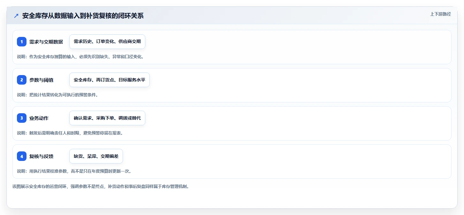Screen dimensions: 464x215
Task: Click the 需求历史、订单变化、供应商交期 chip
Action: coord(107,42)
